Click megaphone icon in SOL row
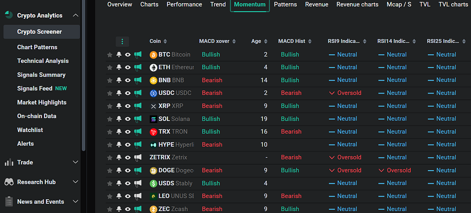This screenshot has width=471, height=213. [138, 119]
